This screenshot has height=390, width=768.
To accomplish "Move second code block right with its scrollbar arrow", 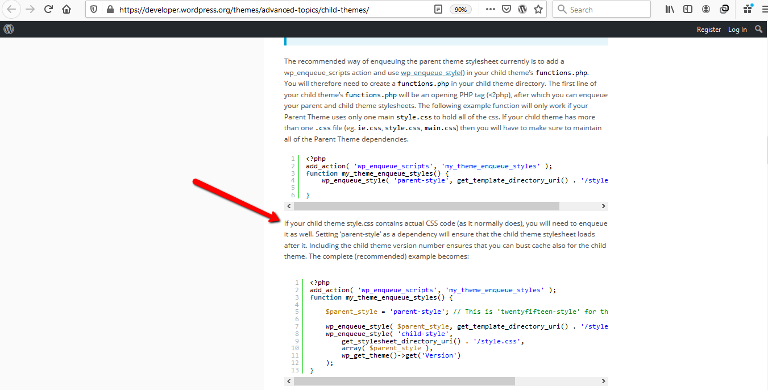I will [603, 381].
